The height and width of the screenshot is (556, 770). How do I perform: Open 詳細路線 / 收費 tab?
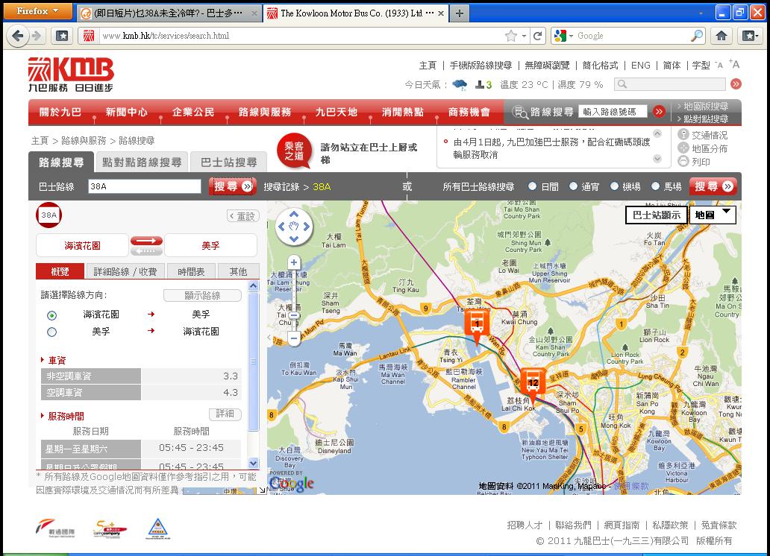125,271
